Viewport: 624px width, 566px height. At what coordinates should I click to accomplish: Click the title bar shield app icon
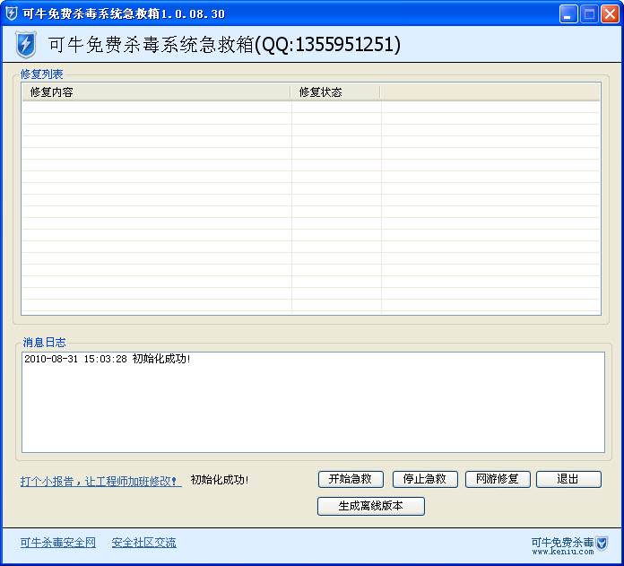point(12,13)
